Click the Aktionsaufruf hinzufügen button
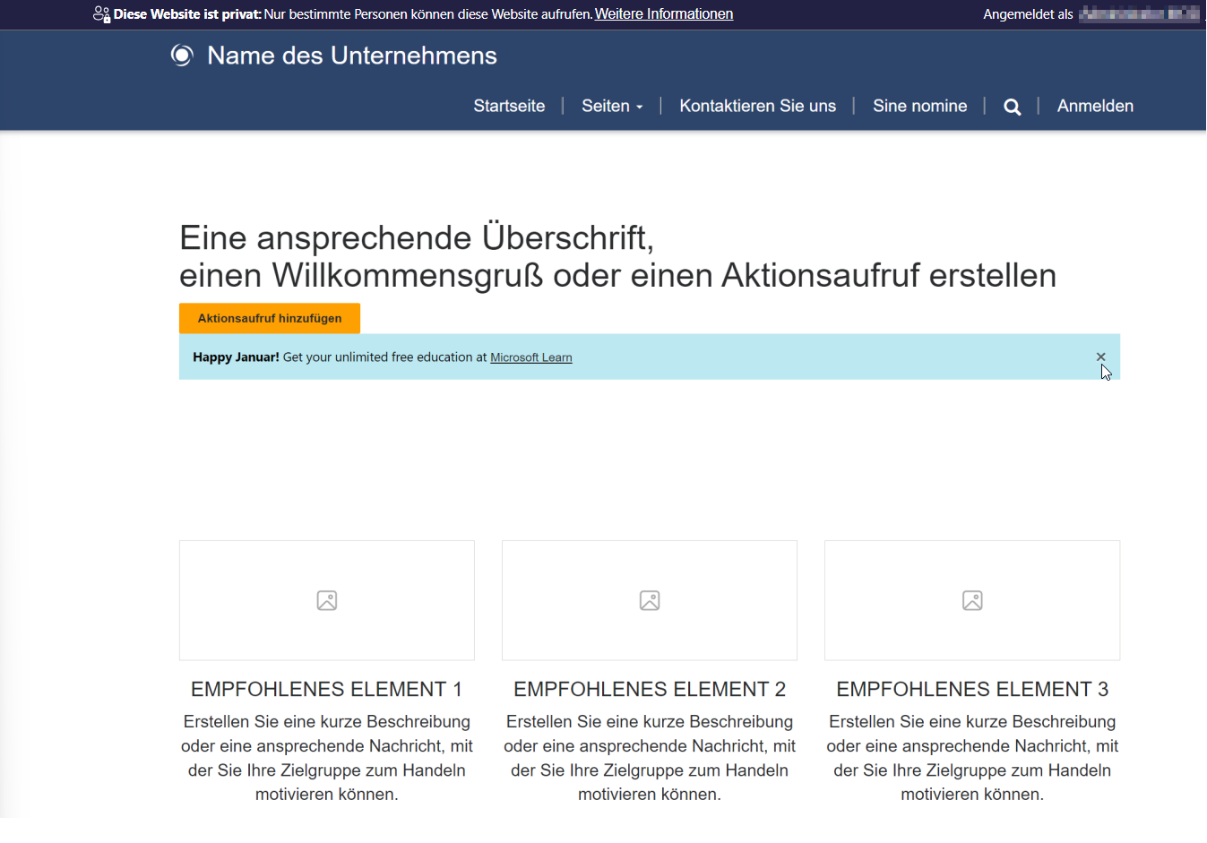Viewport: 1207px width, 843px height. 270,318
